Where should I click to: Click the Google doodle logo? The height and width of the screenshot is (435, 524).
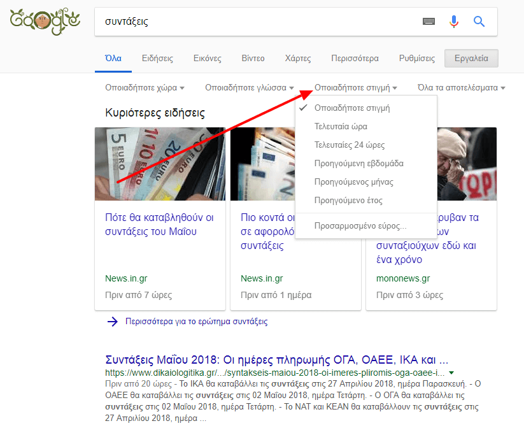44,22
